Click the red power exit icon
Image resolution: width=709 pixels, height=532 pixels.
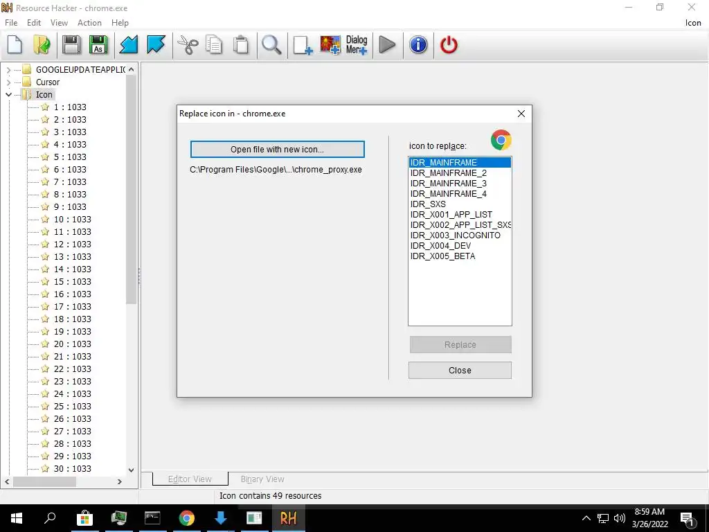(x=449, y=45)
